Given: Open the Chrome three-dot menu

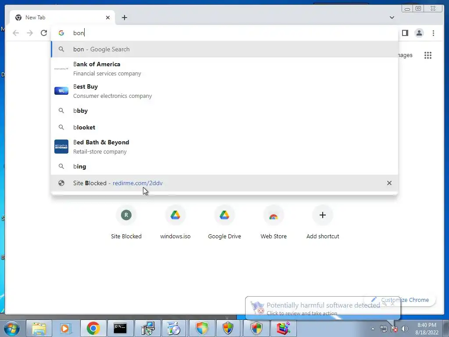Looking at the screenshot, I should click(433, 33).
